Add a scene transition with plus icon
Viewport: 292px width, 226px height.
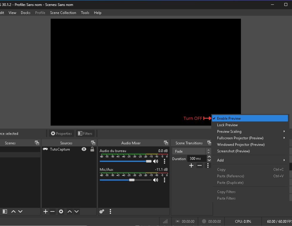point(191,165)
